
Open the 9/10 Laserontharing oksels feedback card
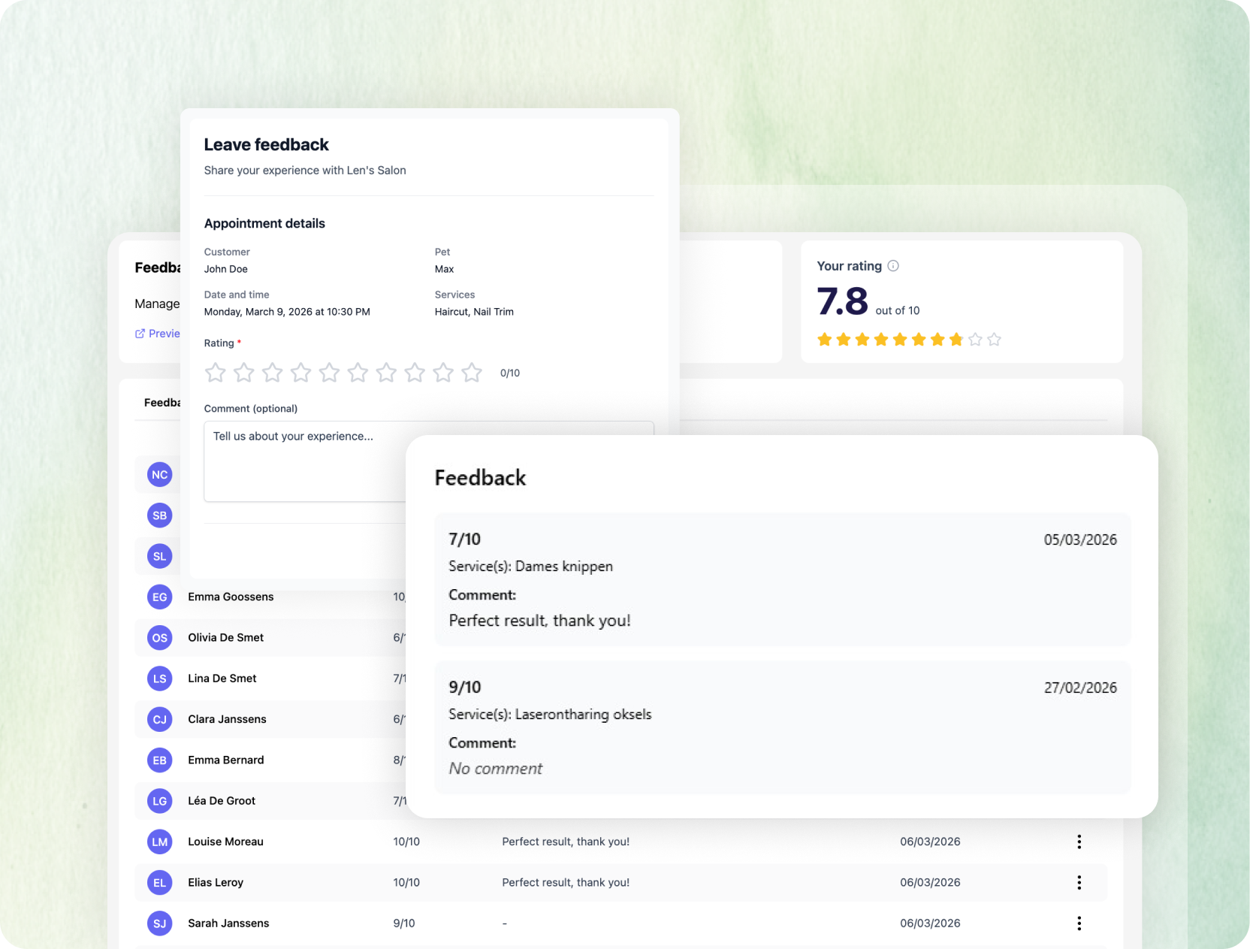(782, 727)
